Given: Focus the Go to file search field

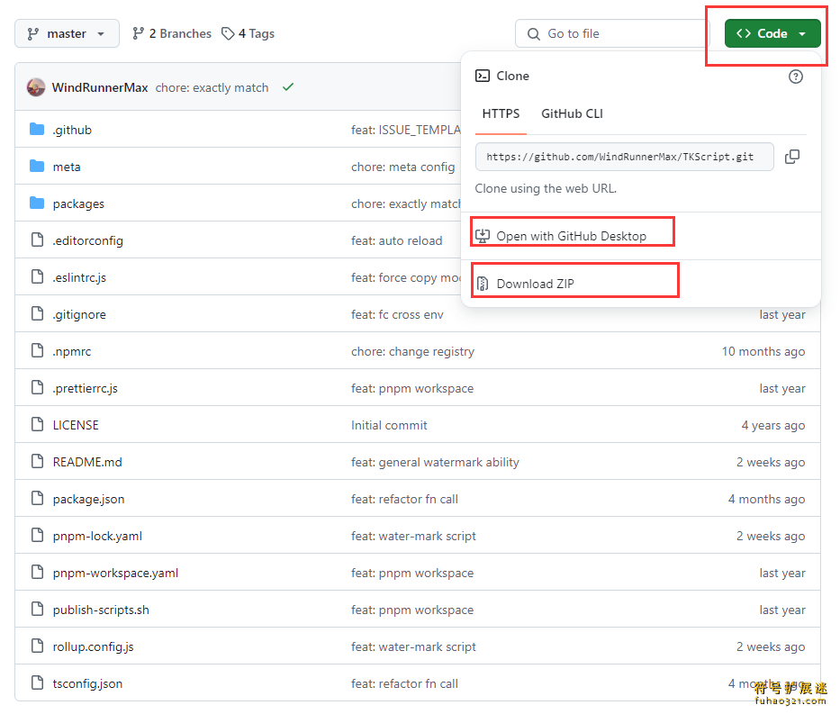Looking at the screenshot, I should click(x=612, y=33).
